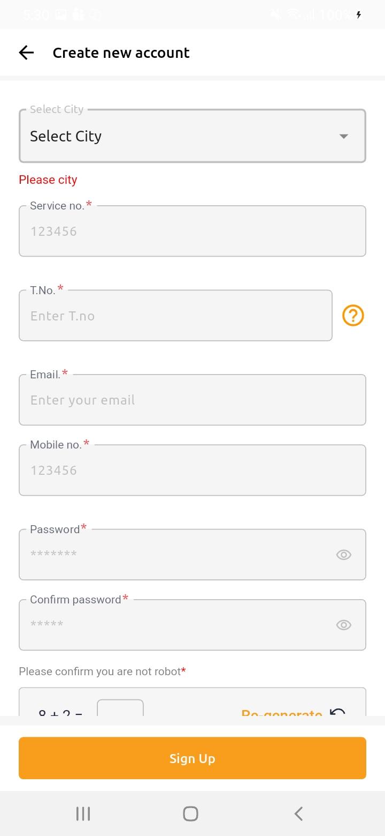
Task: Tap the captcha answer box
Action: [120, 708]
